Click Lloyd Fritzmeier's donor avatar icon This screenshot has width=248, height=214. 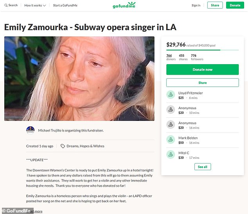(x=170, y=95)
